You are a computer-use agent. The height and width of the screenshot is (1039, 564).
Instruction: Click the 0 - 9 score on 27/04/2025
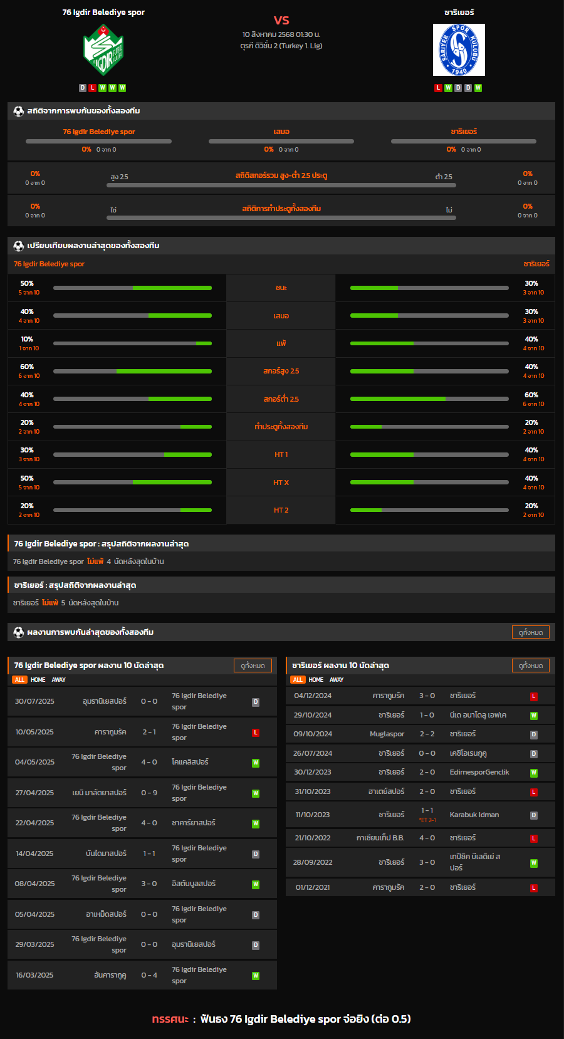tap(149, 793)
